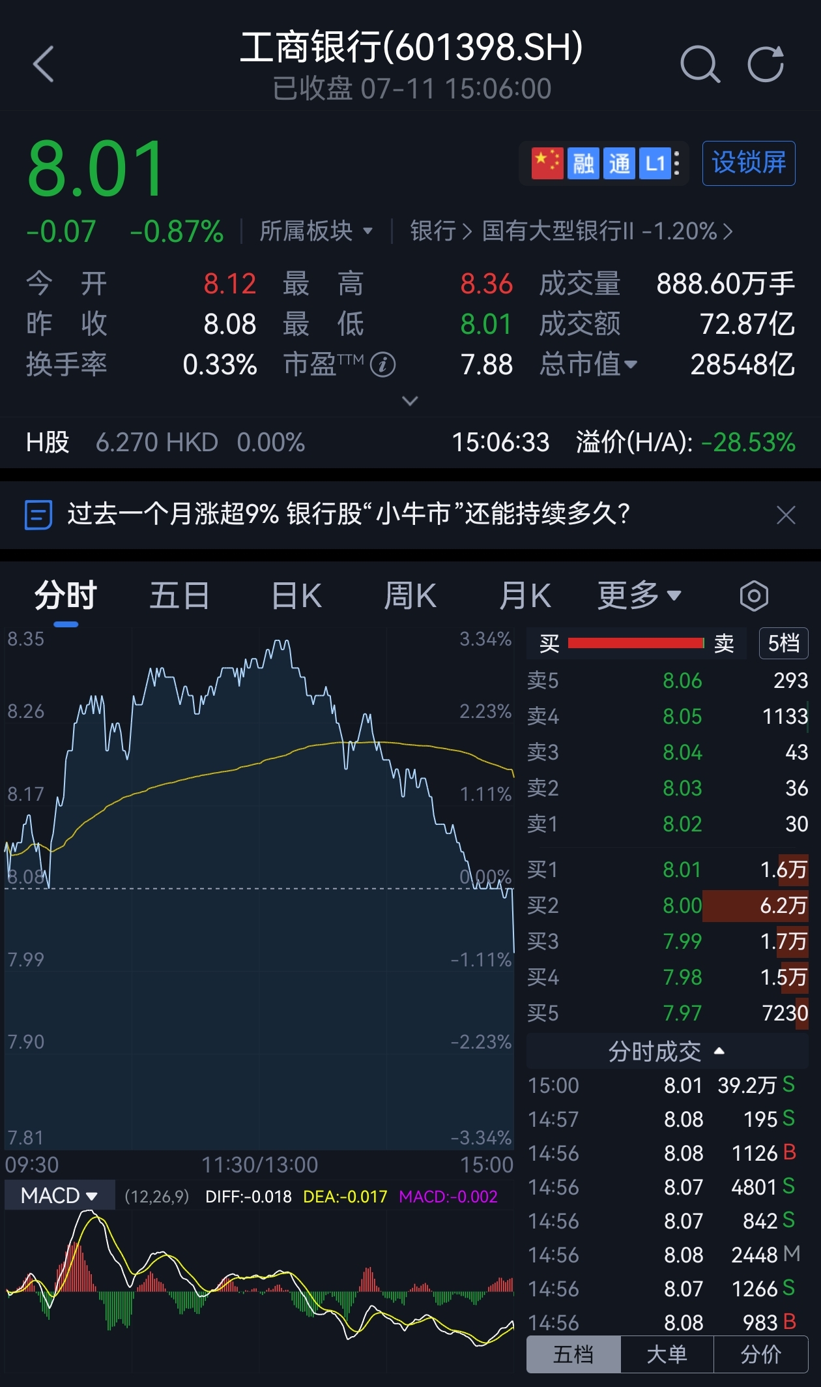Image resolution: width=821 pixels, height=1387 pixels.
Task: Tap the 成交量 888.60万手 value
Action: [726, 284]
